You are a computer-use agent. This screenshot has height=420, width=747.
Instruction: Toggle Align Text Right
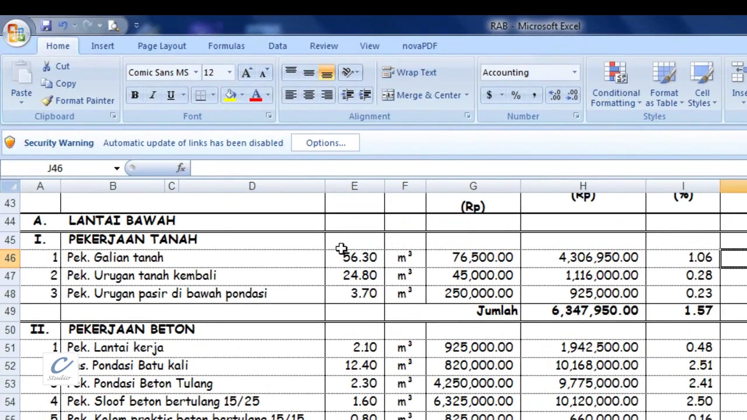click(327, 95)
